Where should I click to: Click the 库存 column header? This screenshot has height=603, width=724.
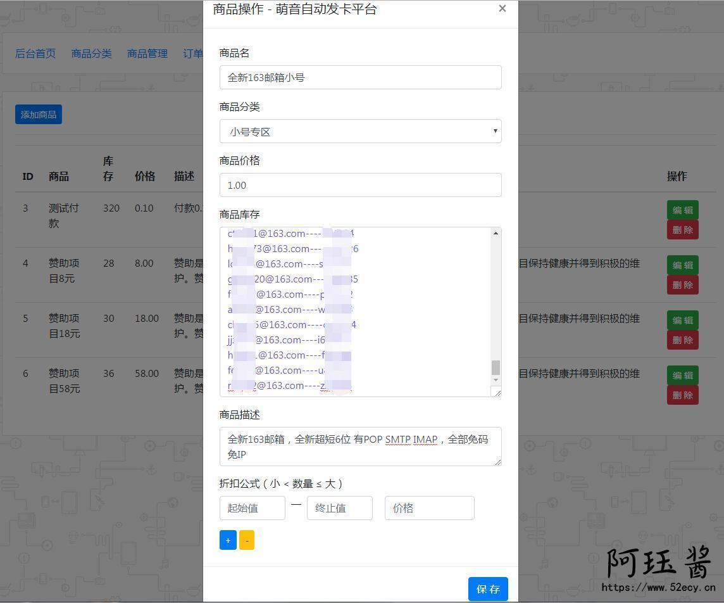(x=108, y=168)
